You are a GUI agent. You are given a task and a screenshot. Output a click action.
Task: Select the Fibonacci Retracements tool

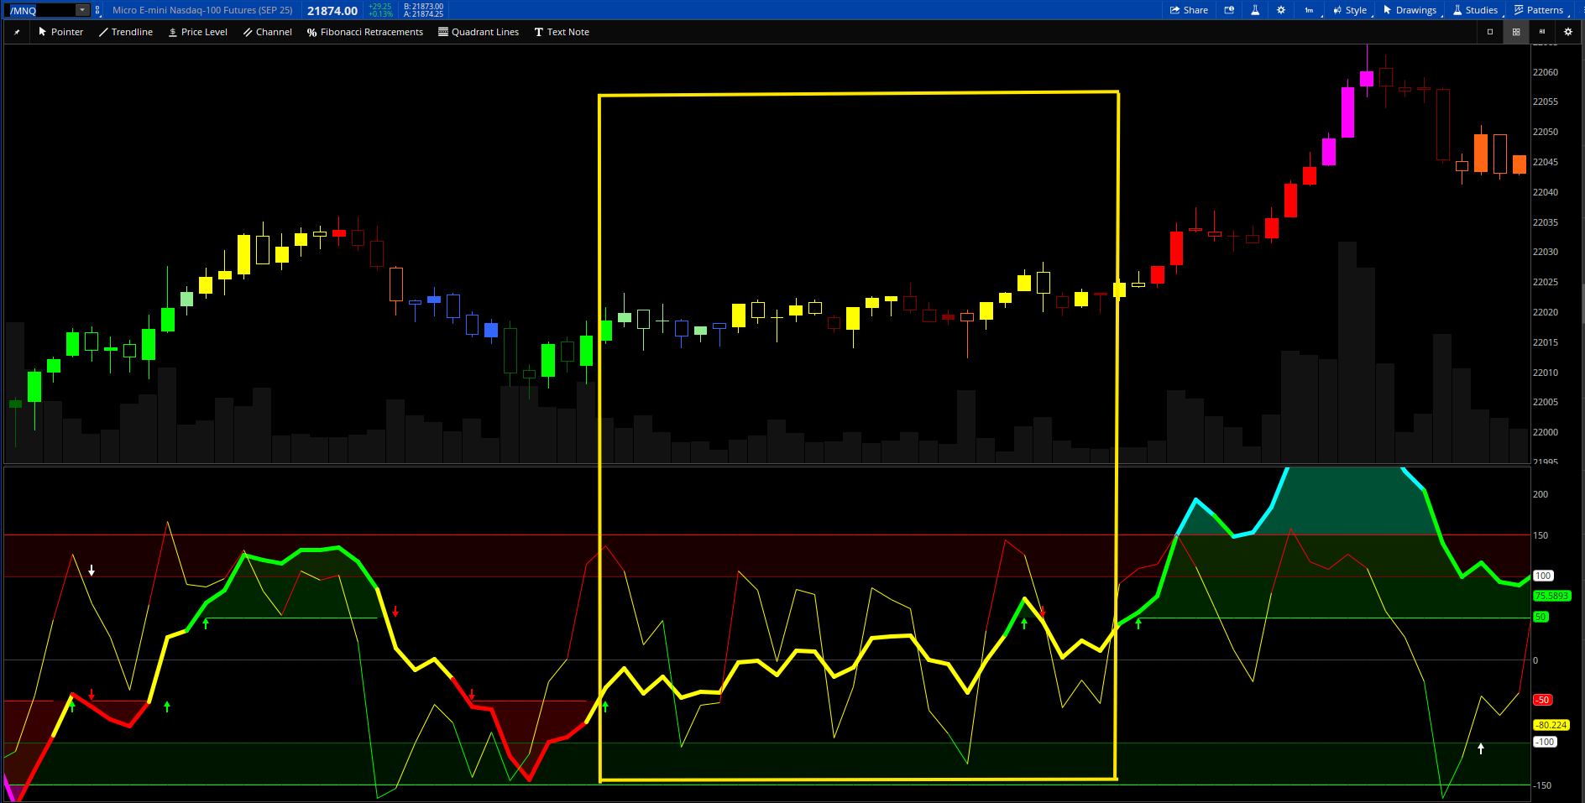pyautogui.click(x=365, y=32)
